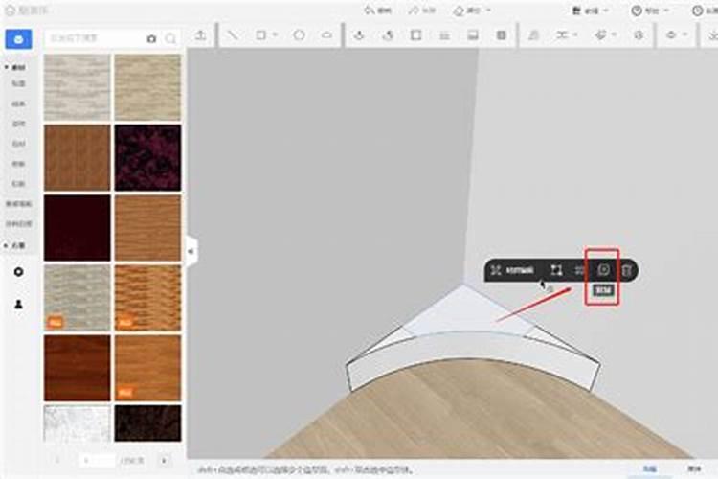Open dropdown next to paint-bucket toolbar icon
This screenshot has width=718, height=479.
(614, 34)
